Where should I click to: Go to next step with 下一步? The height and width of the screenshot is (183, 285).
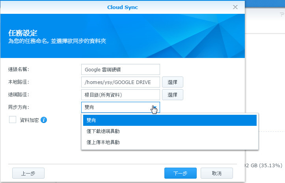click(x=180, y=173)
